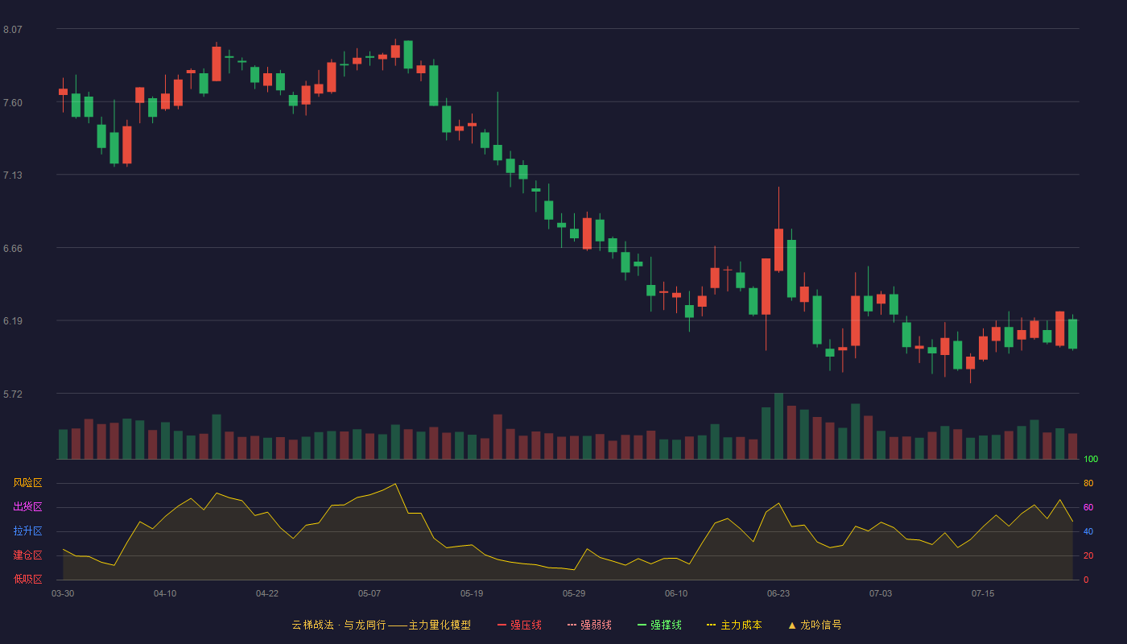Select the 5.72 price axis label

click(13, 394)
